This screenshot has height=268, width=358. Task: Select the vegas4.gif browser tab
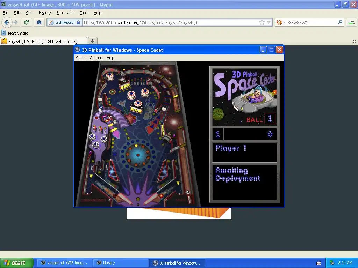coord(43,41)
